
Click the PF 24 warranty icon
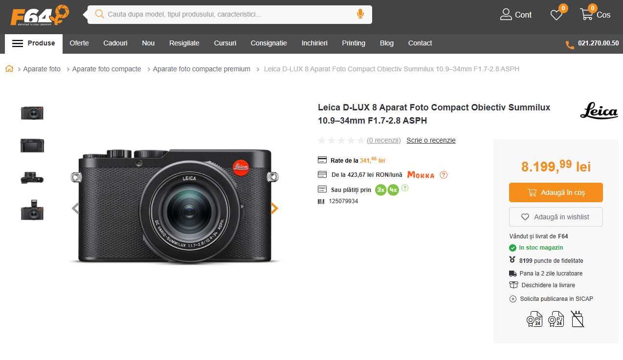click(534, 319)
